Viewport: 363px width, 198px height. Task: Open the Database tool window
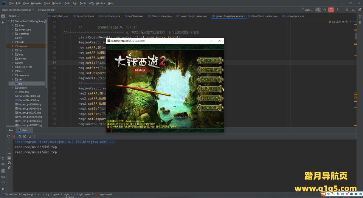pos(360,23)
